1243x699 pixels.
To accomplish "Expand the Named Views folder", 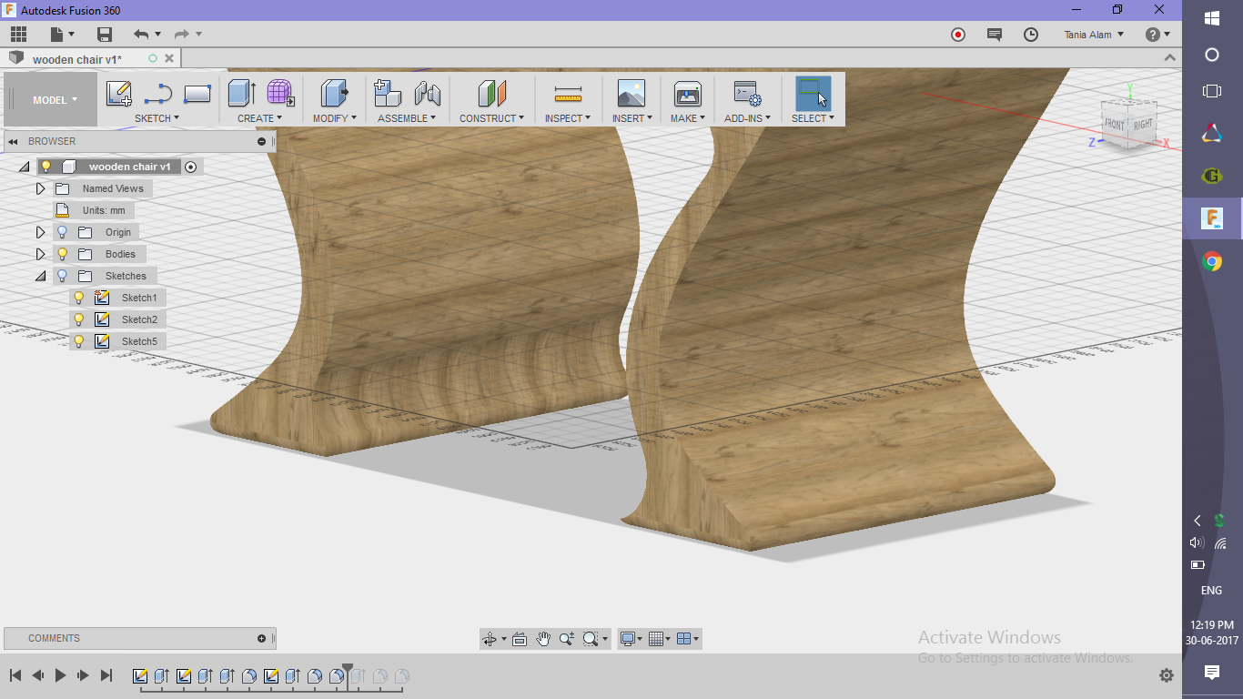I will 40,188.
